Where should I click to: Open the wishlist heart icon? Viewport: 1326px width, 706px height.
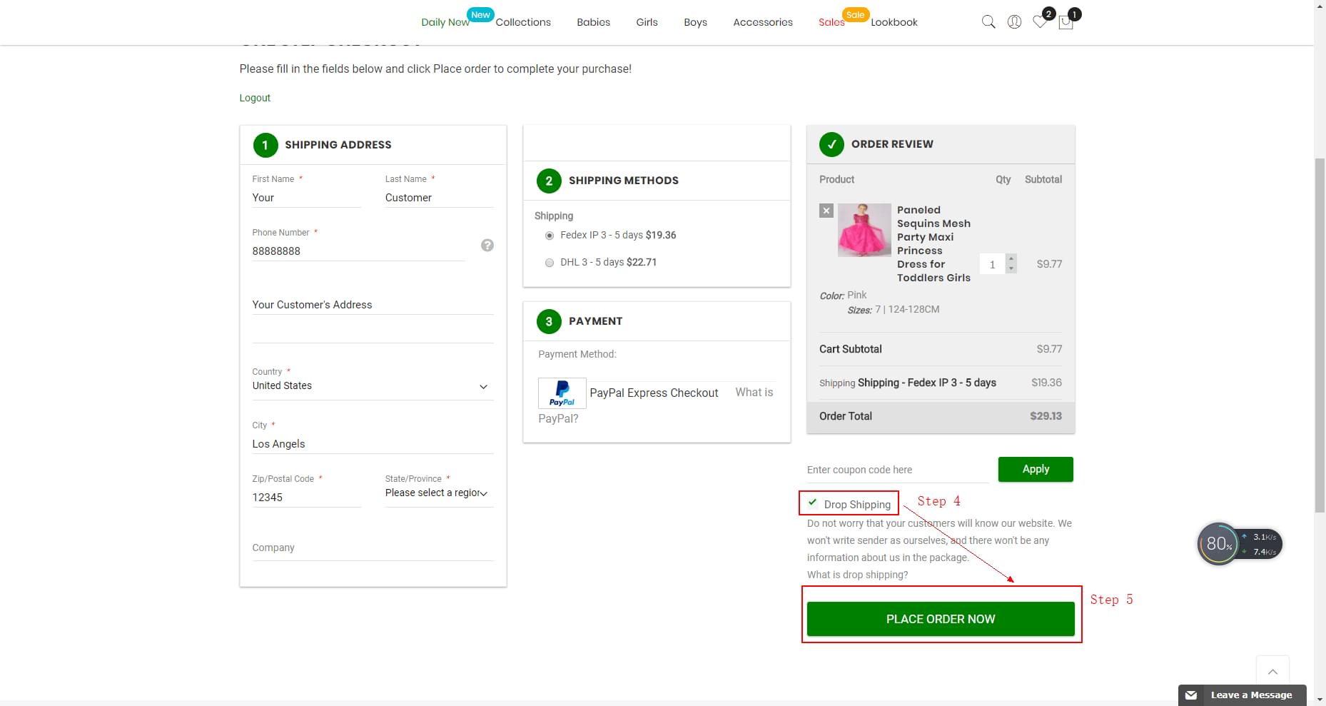click(1040, 23)
